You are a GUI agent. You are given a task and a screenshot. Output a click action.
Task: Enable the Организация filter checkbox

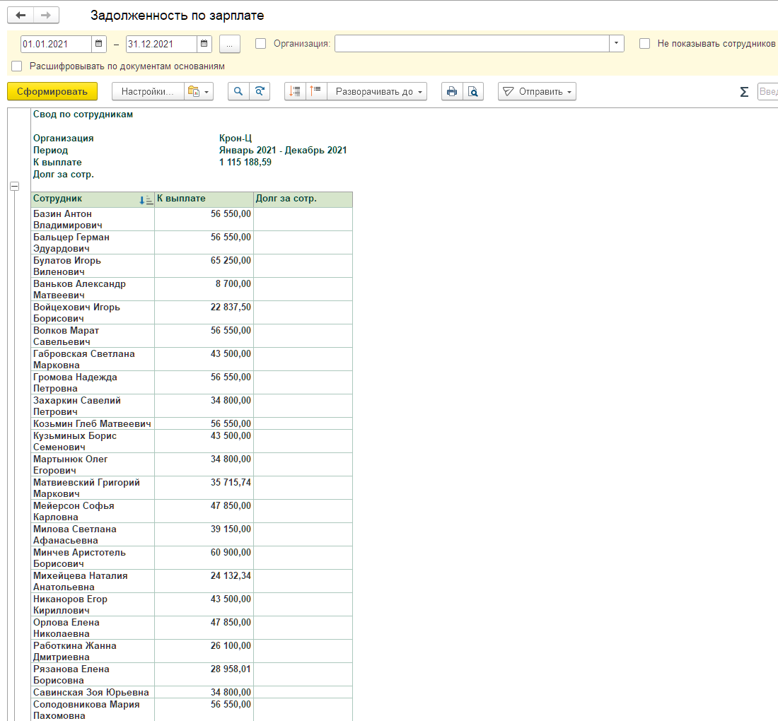pos(260,44)
